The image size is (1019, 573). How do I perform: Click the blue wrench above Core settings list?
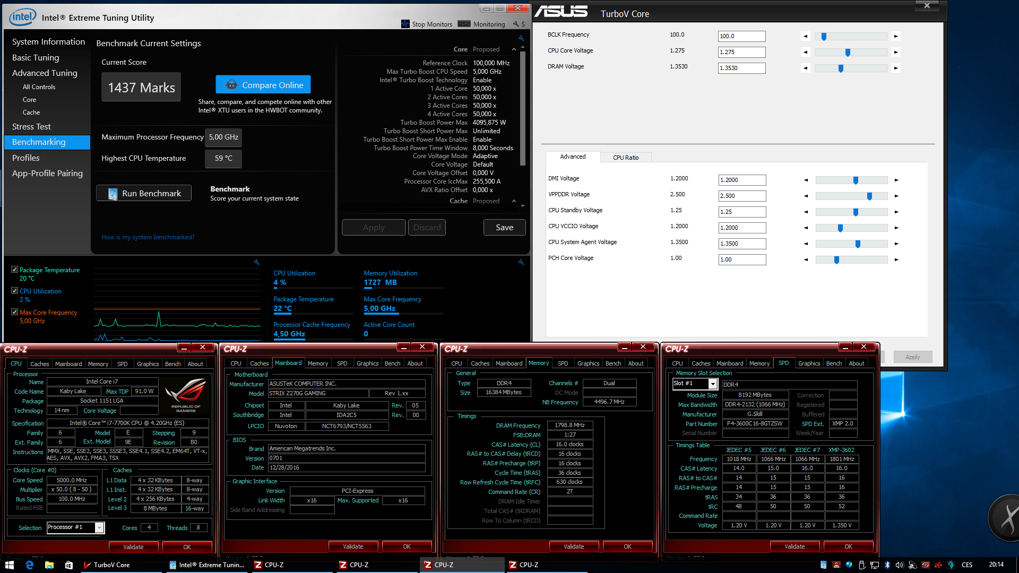point(521,38)
